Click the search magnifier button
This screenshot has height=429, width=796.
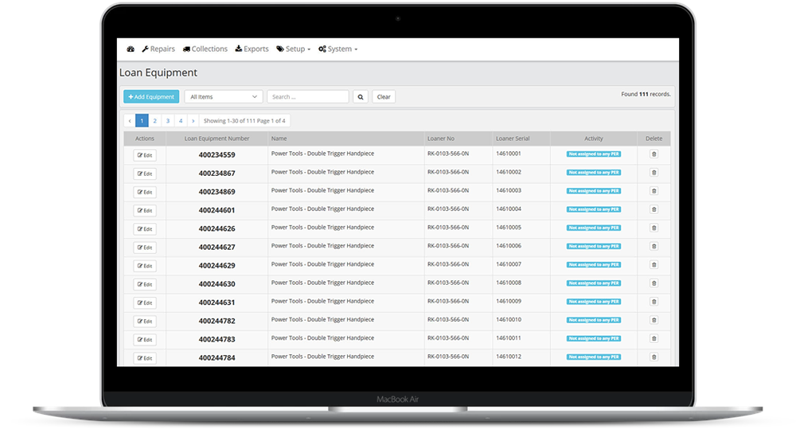[x=361, y=97]
